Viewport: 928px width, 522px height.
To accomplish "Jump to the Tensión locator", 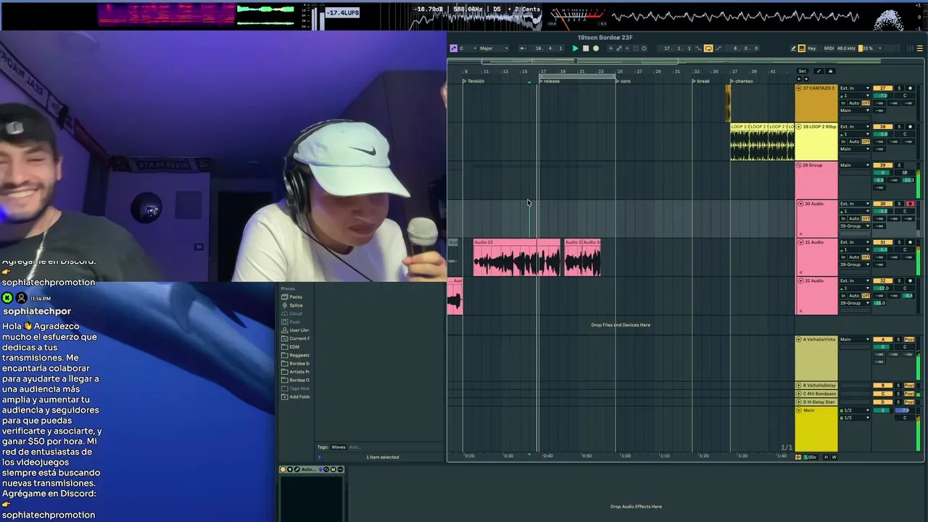I will [x=474, y=81].
